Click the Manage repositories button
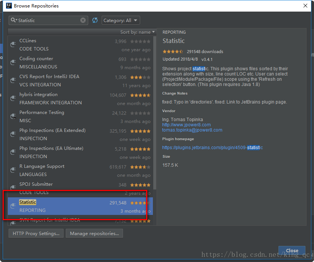 (94, 234)
